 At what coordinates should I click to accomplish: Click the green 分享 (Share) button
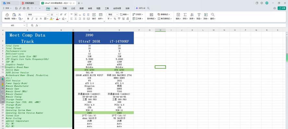[282, 8]
